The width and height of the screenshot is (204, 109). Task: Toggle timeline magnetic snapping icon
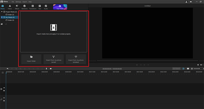coord(183,69)
